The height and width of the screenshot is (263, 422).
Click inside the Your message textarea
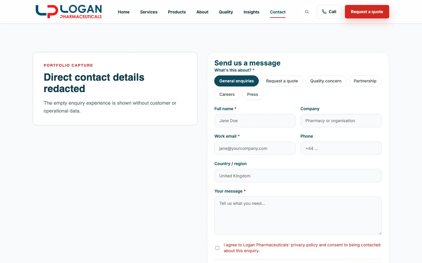(298, 216)
